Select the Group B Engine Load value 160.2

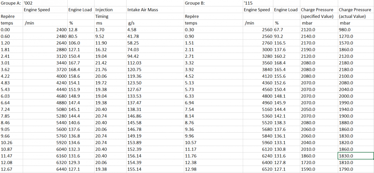click(287, 56)
